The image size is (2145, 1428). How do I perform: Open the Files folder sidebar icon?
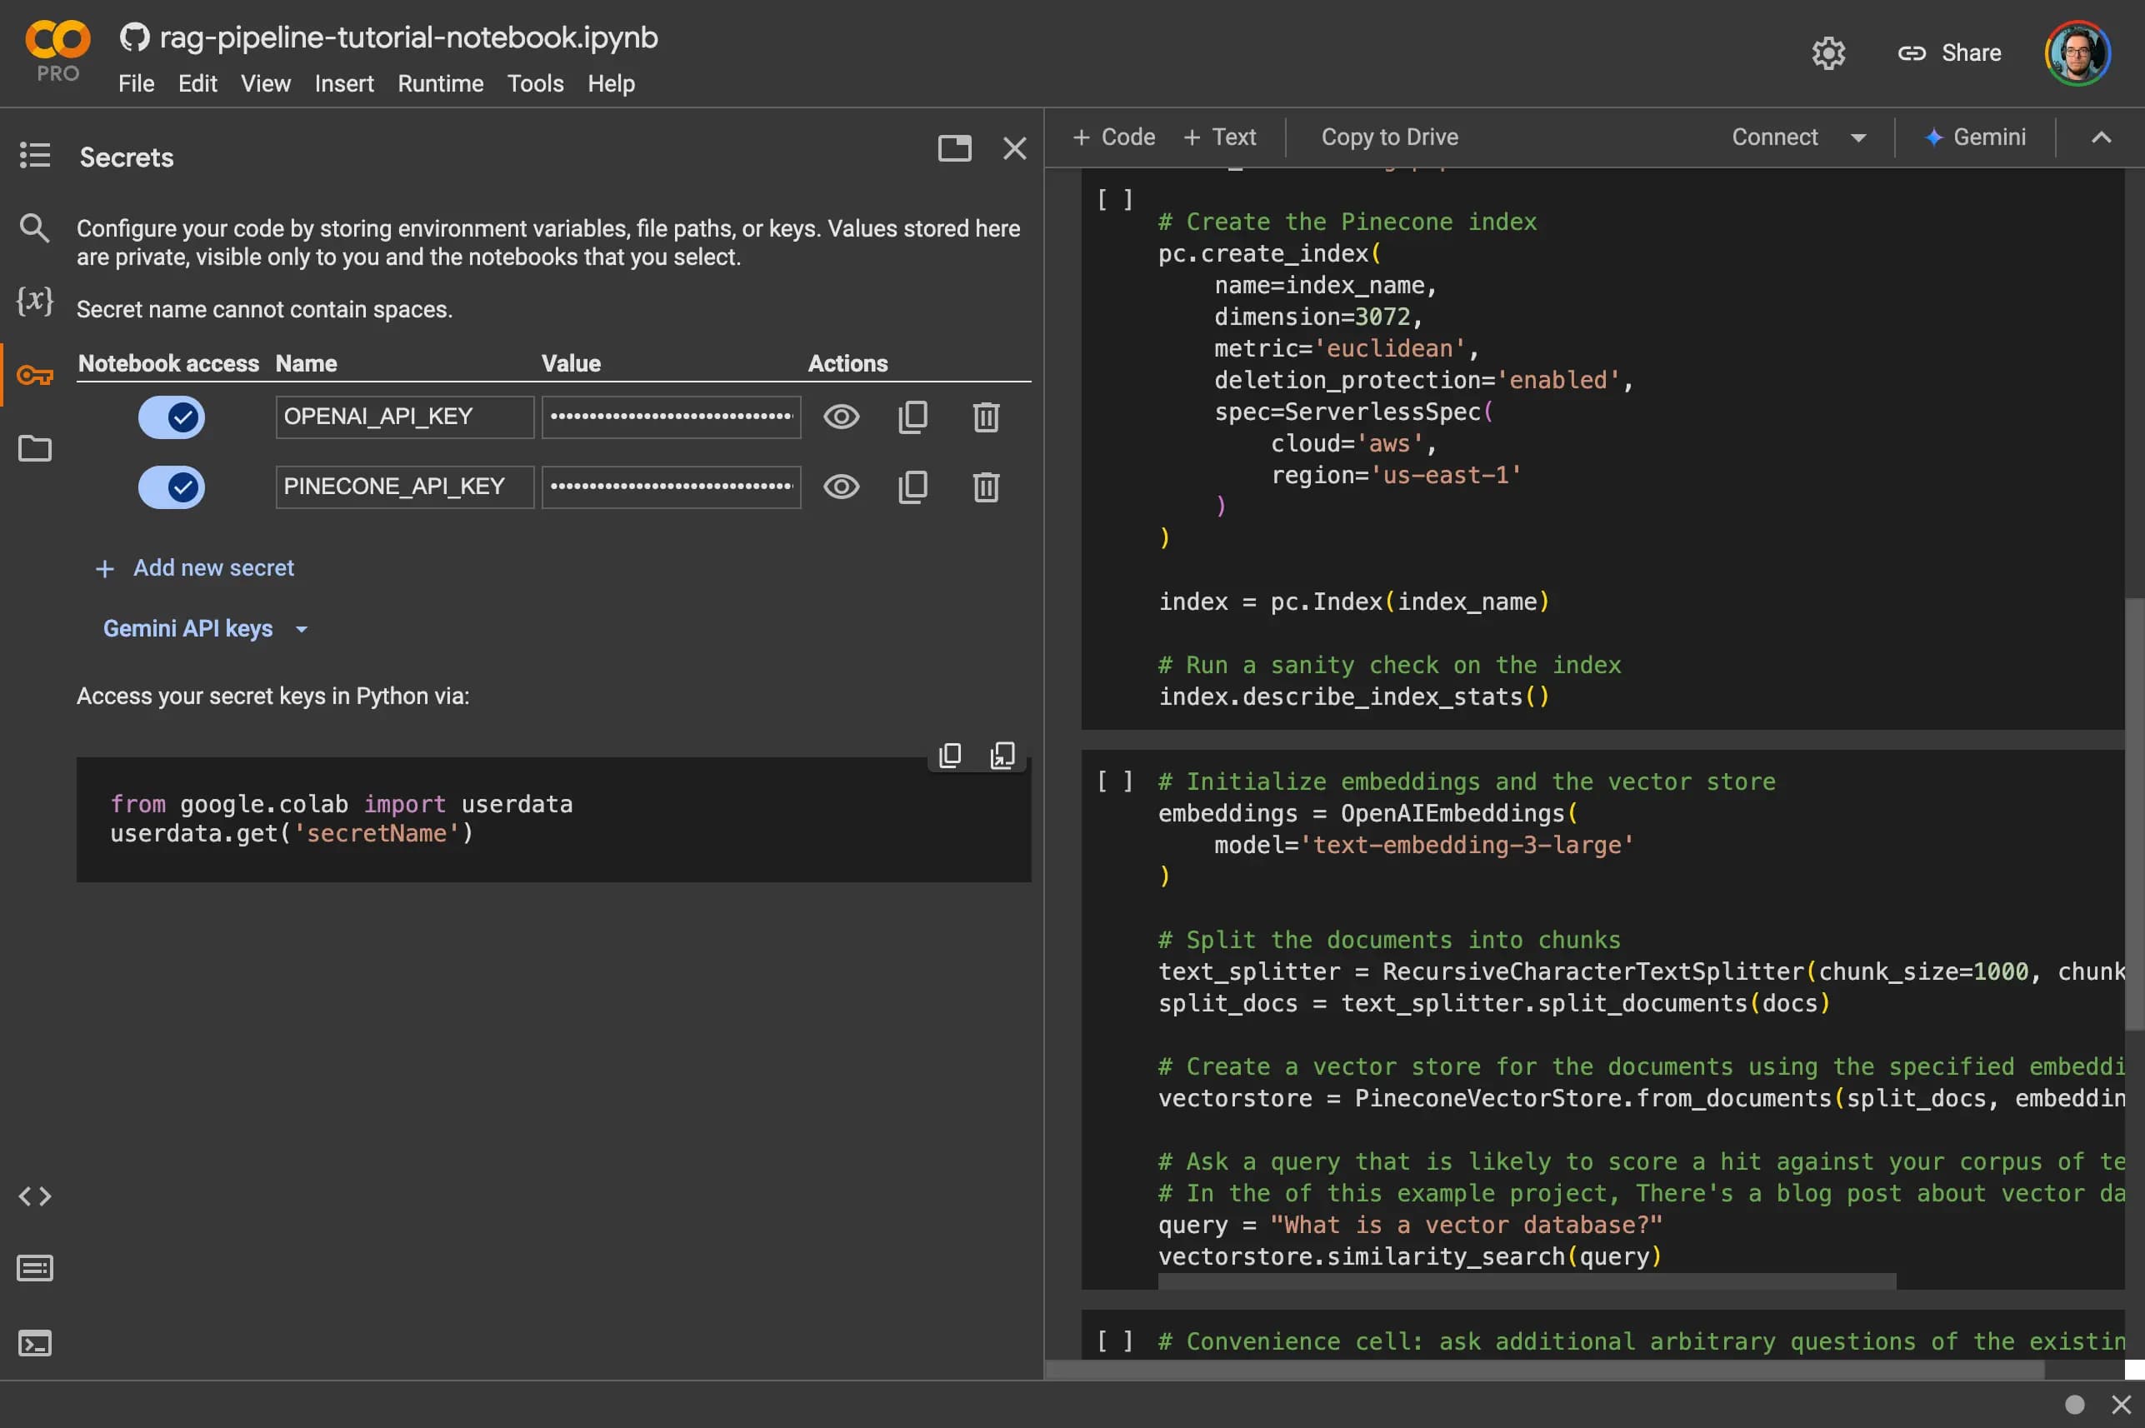35,448
